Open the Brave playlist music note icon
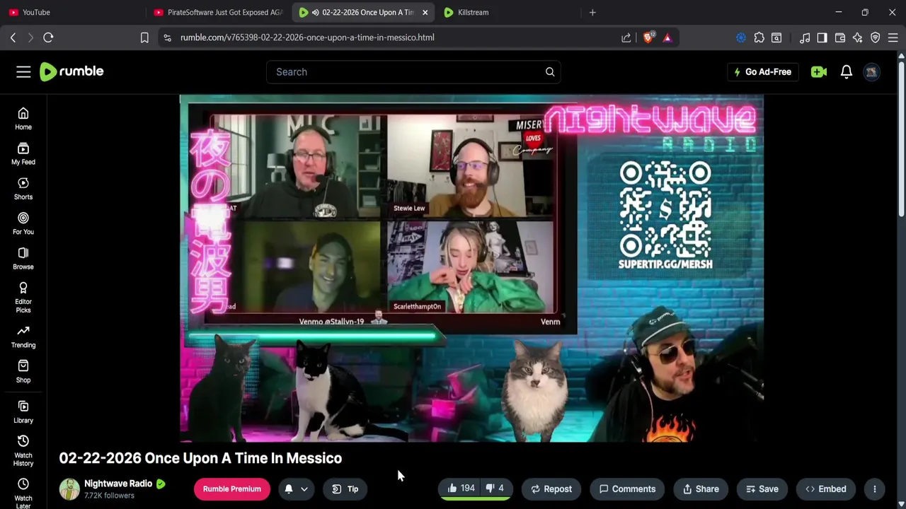Screen dimensions: 906x509 804,37
